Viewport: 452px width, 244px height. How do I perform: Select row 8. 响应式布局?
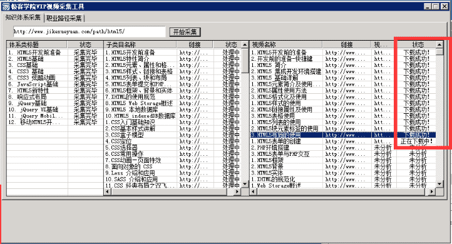pos(54,97)
